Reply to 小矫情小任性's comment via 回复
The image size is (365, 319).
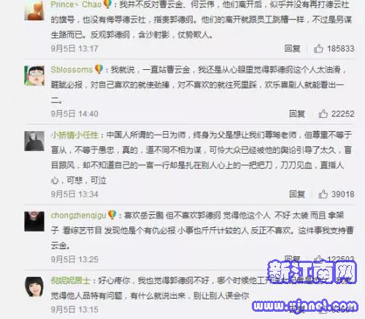point(297,194)
